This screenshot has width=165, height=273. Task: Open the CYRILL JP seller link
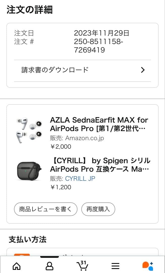click(80, 179)
